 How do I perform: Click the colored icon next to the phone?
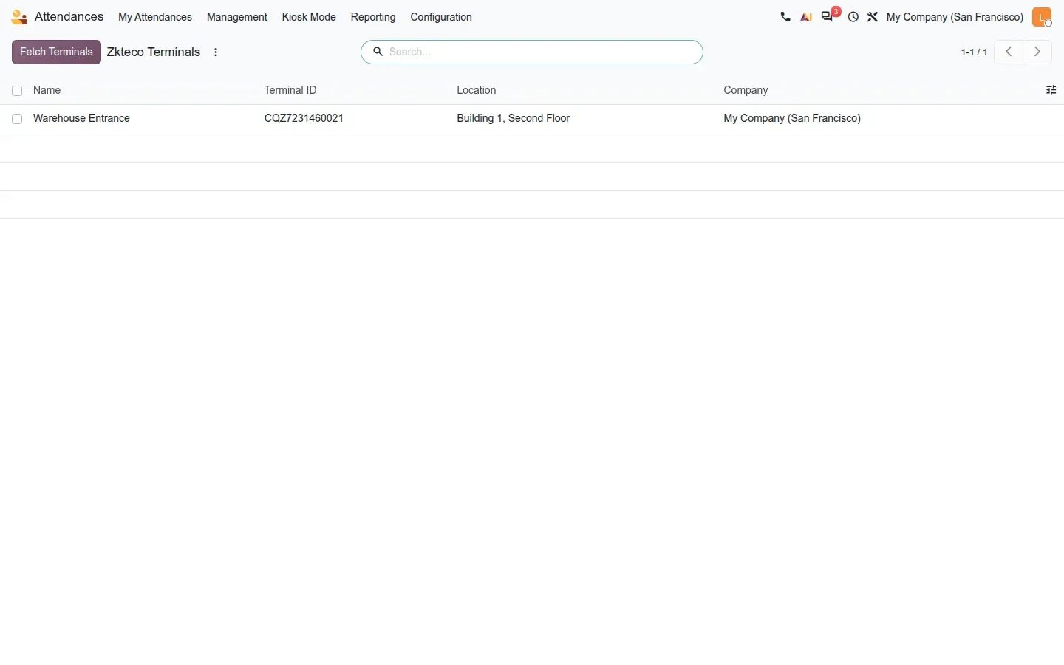tap(806, 17)
